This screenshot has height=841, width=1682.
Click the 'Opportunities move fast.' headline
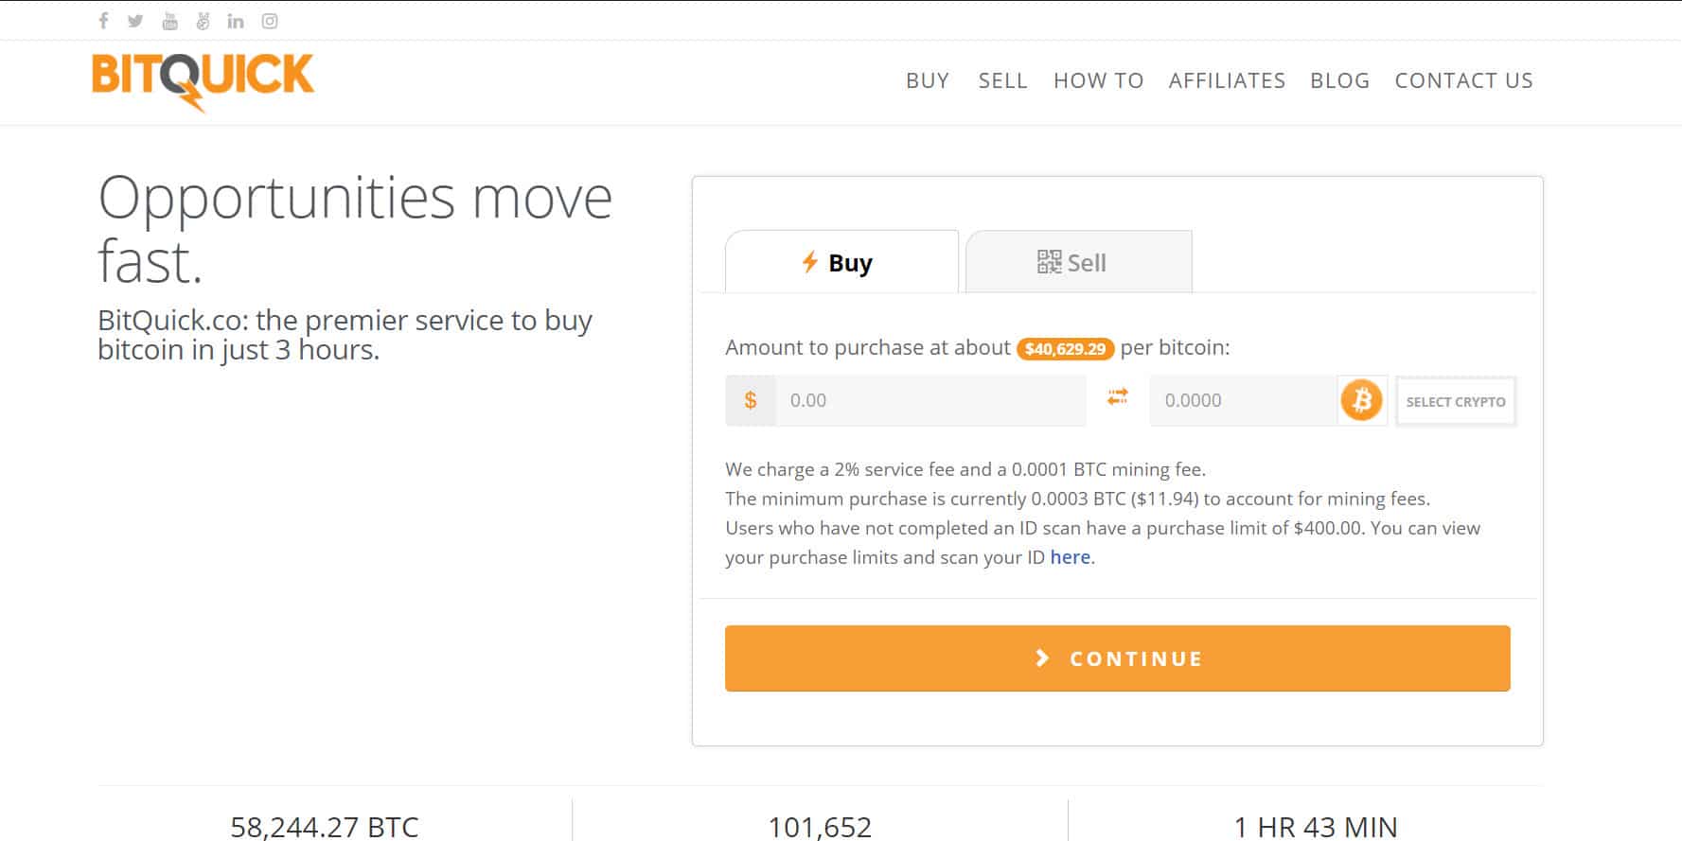pos(355,229)
